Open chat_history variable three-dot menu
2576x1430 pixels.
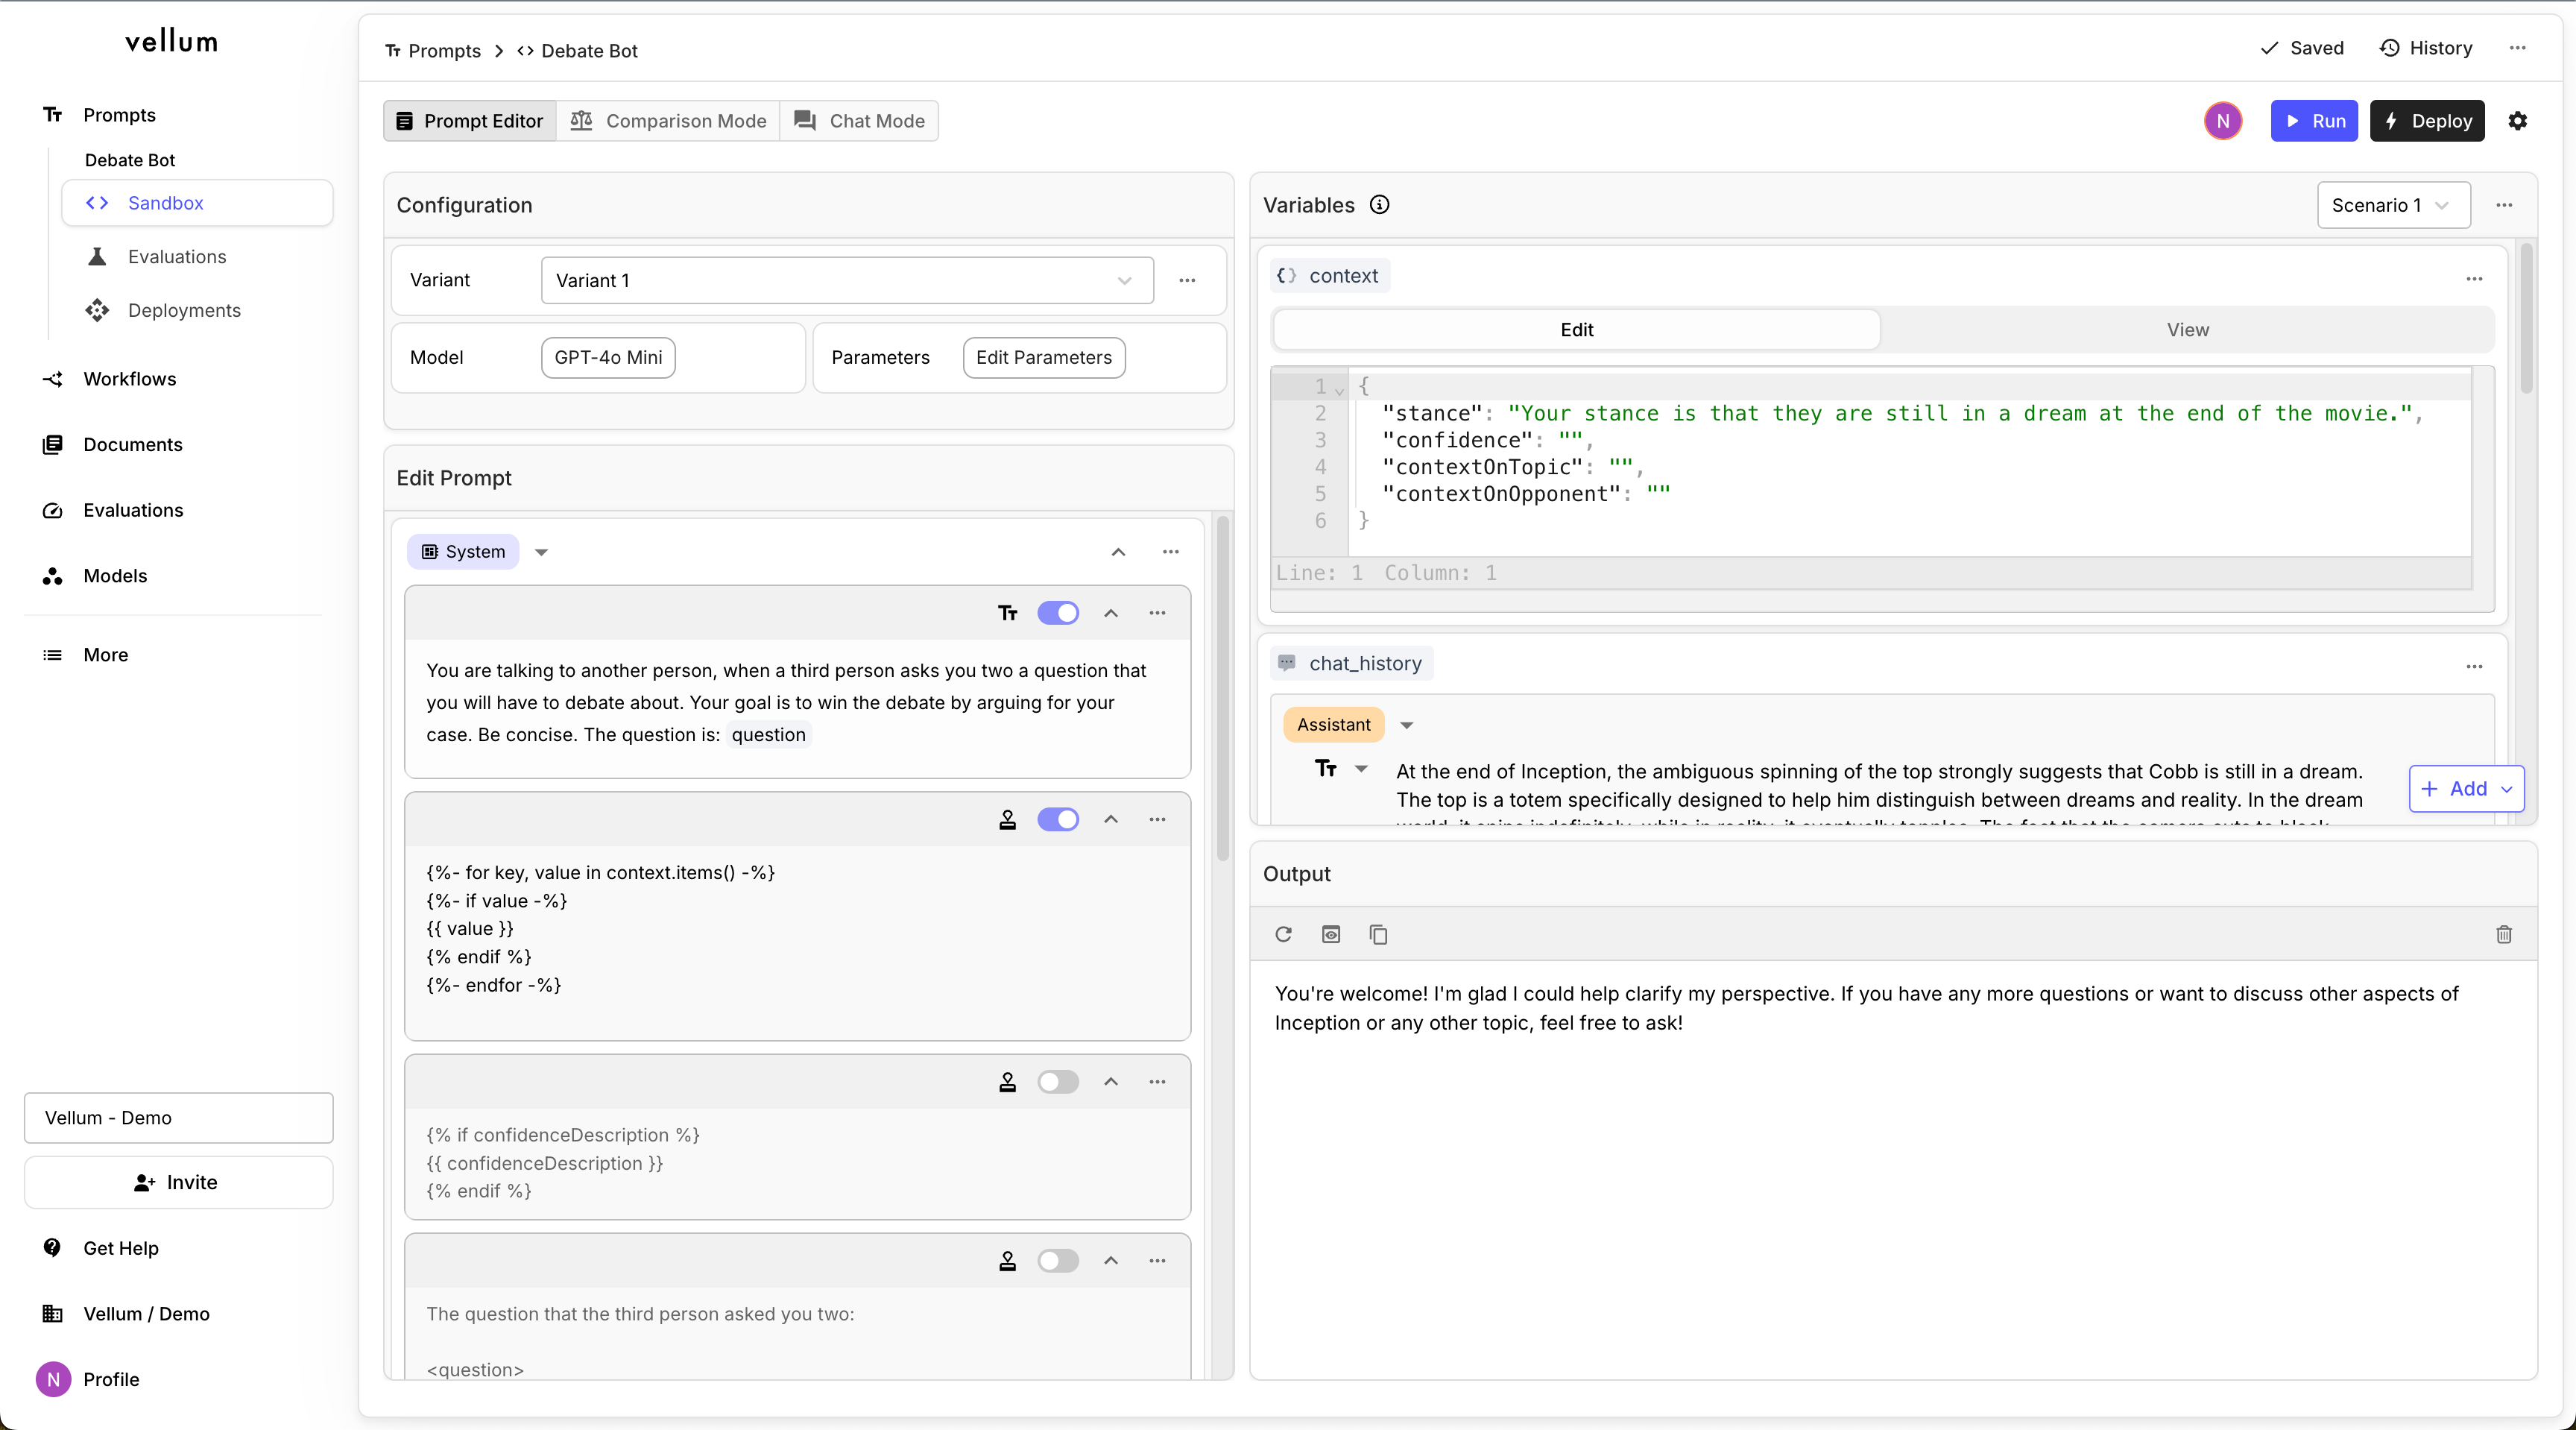pos(2473,666)
